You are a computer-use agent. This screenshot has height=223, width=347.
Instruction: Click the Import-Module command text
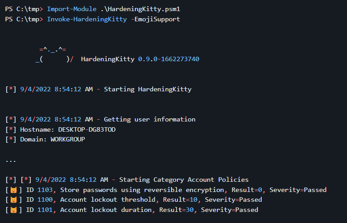[72, 9]
